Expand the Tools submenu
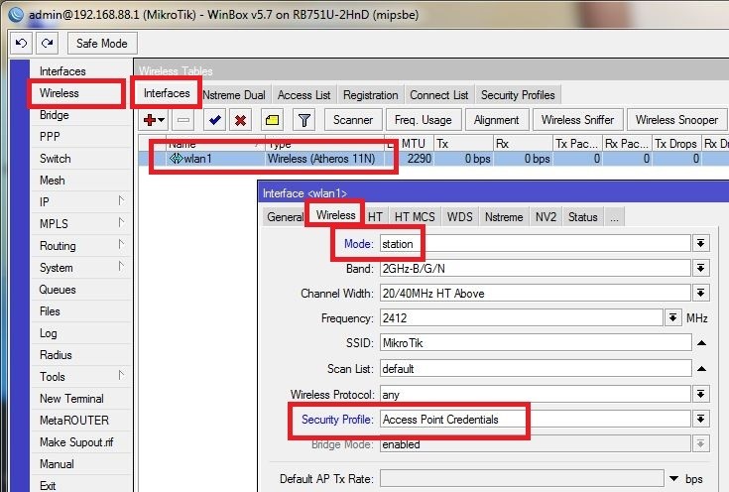The image size is (729, 492). coord(121,375)
